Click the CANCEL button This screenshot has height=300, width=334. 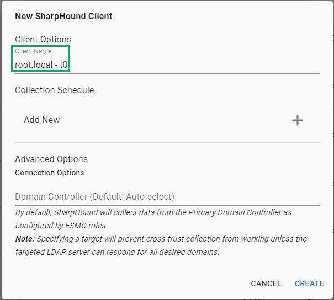266,283
